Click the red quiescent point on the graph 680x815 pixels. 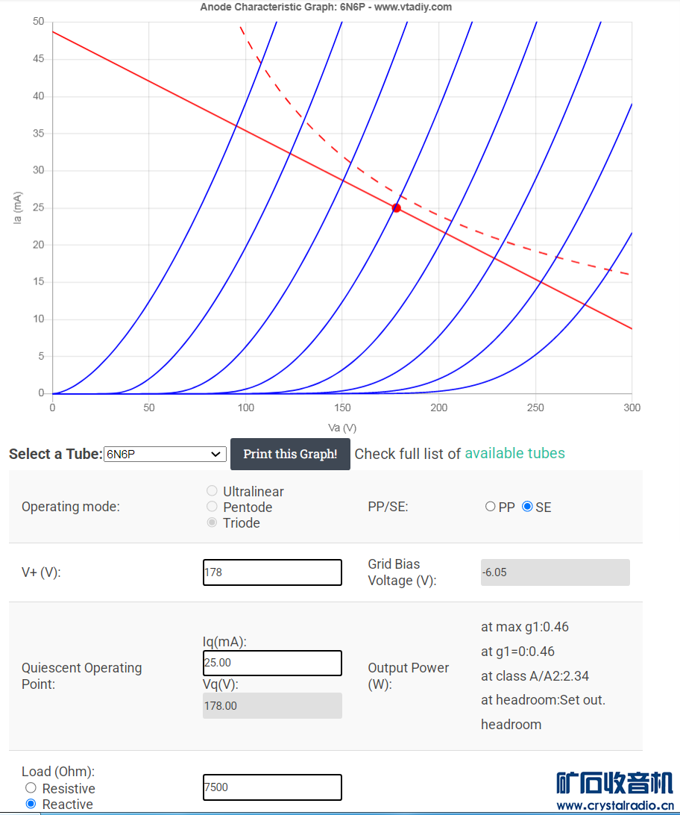(x=397, y=208)
